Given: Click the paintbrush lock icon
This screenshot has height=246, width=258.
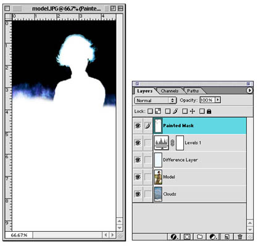Looking at the screenshot, I should 175,111.
